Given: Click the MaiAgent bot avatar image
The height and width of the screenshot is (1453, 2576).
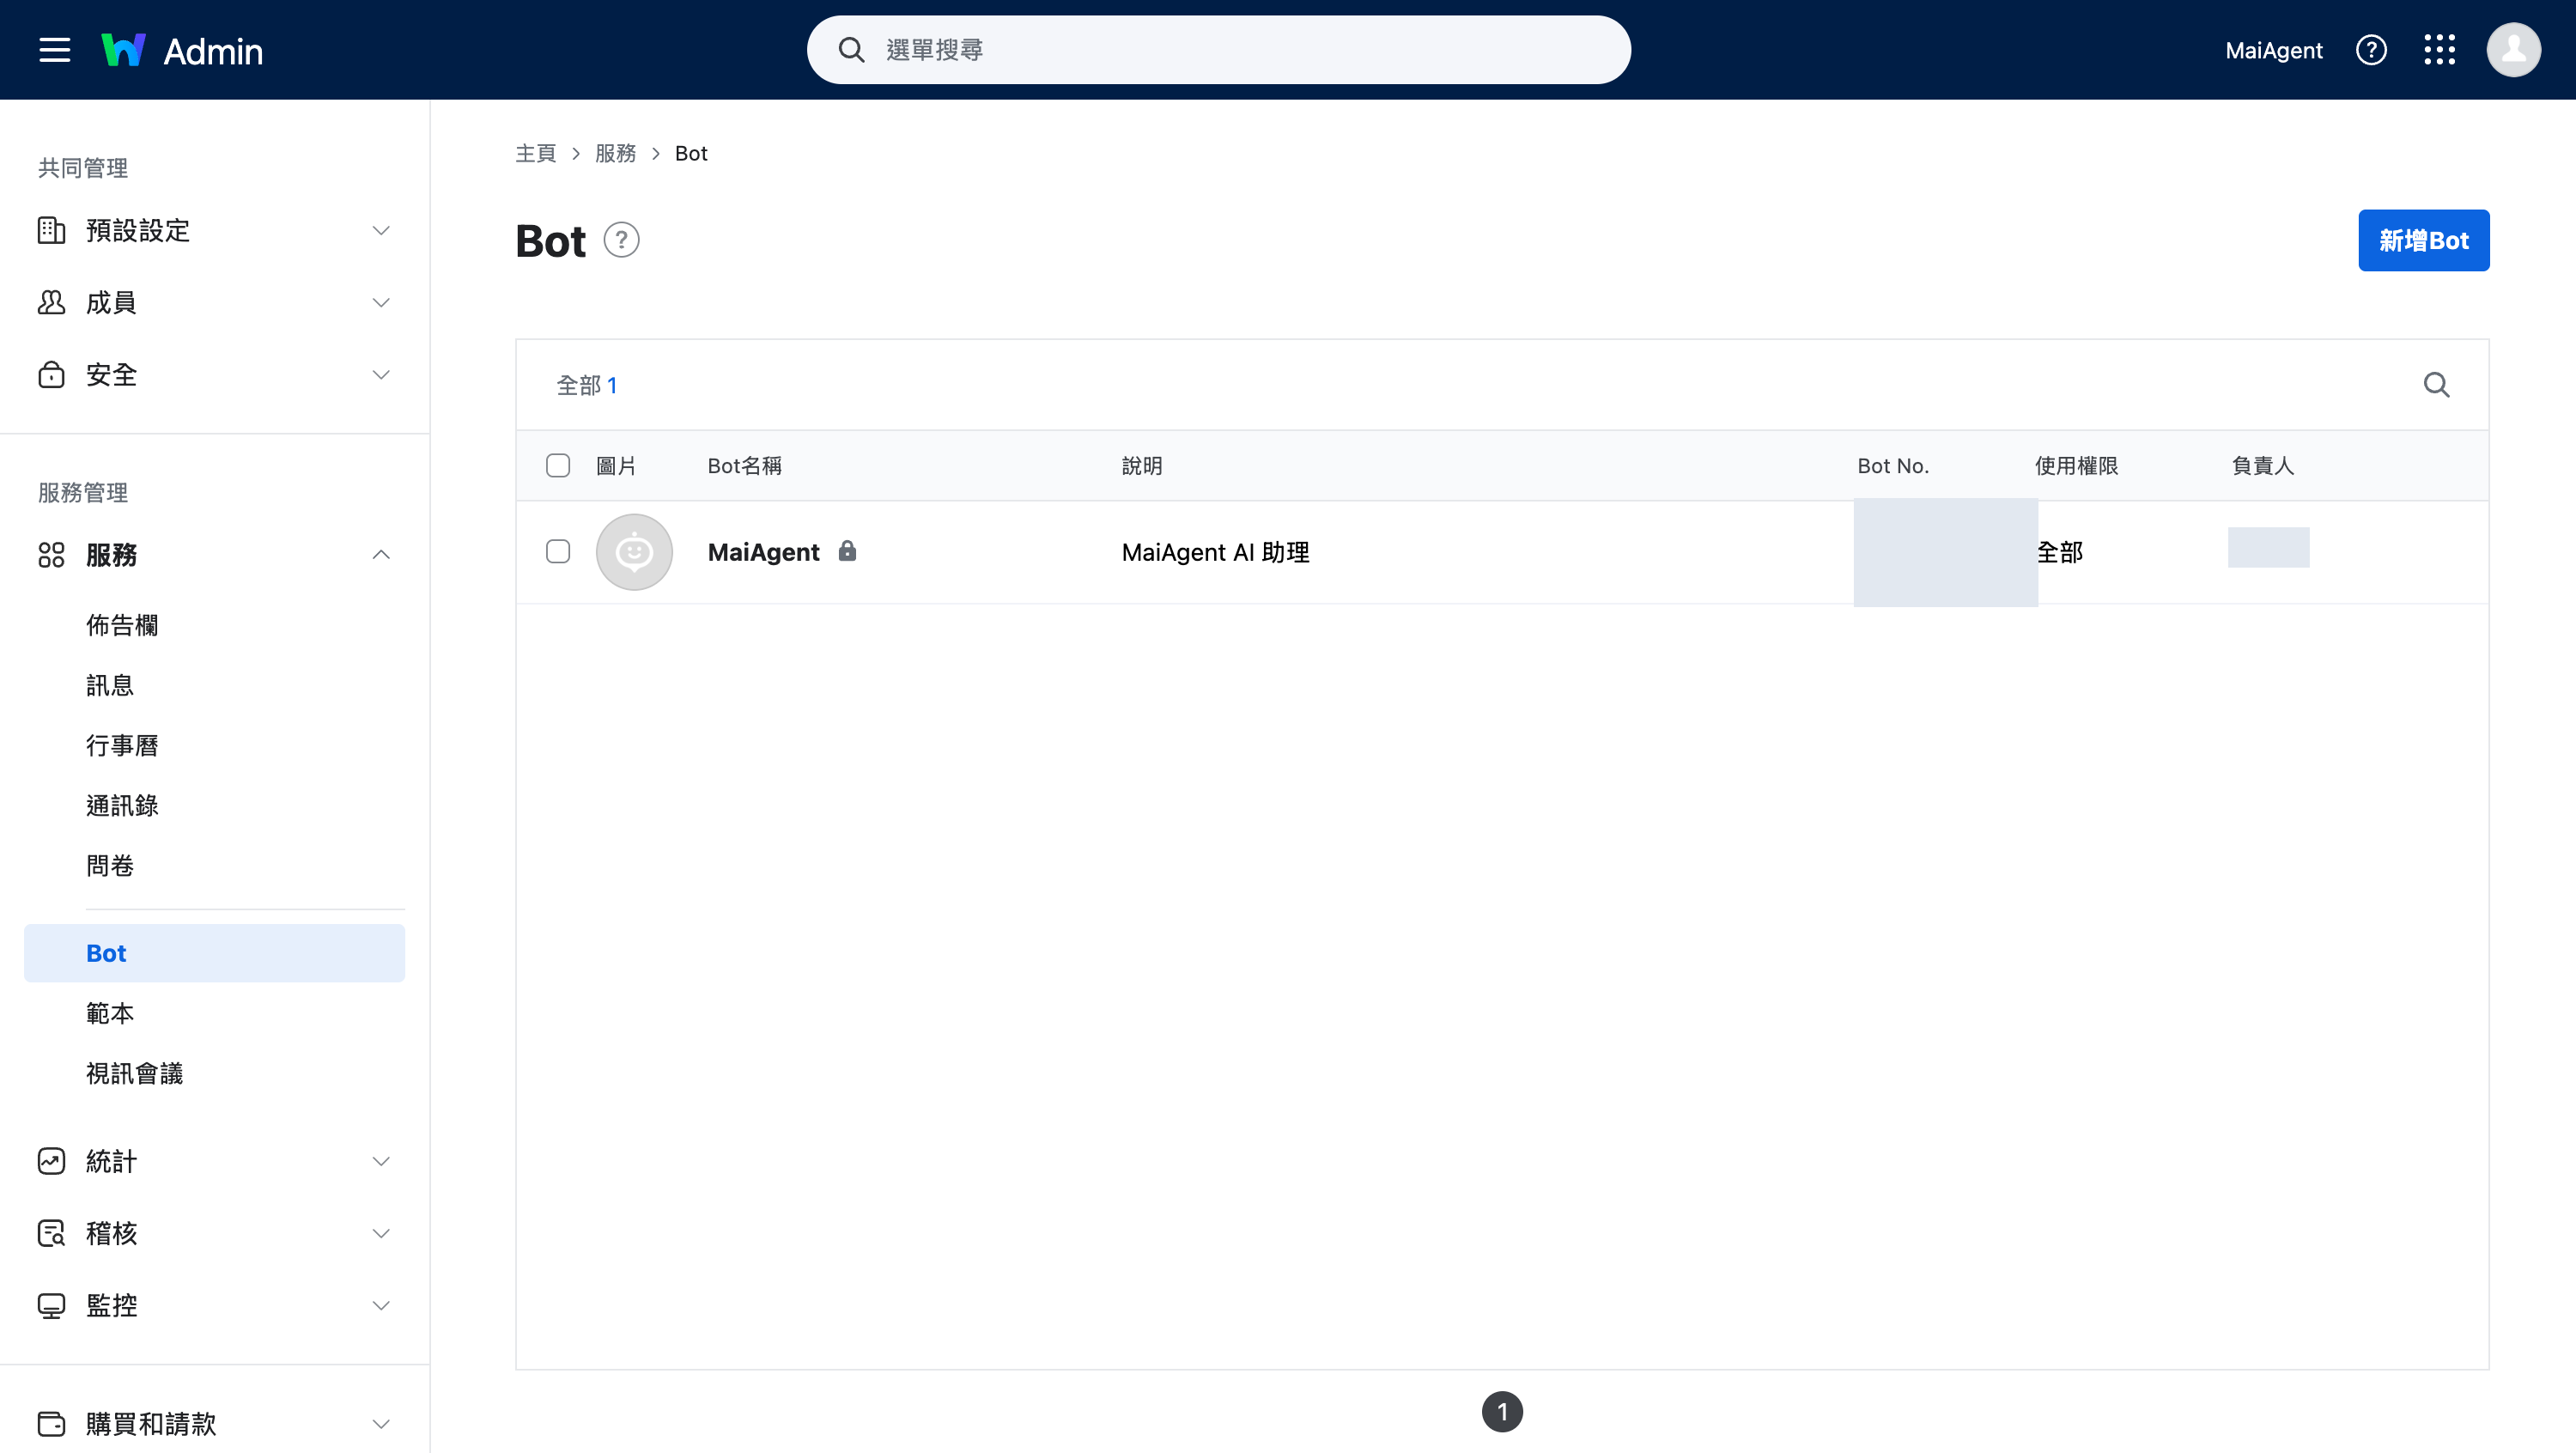Looking at the screenshot, I should tap(634, 552).
